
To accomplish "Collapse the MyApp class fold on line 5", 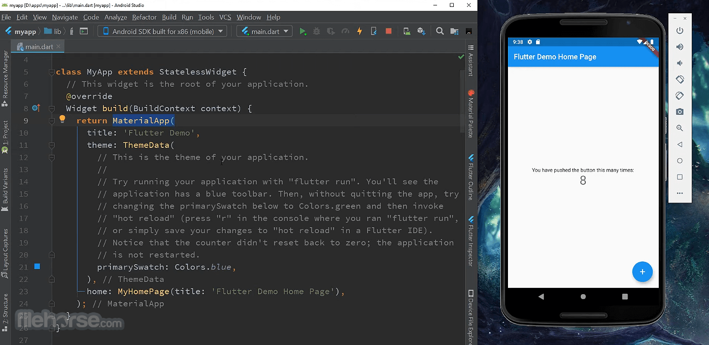I will 52,72.
